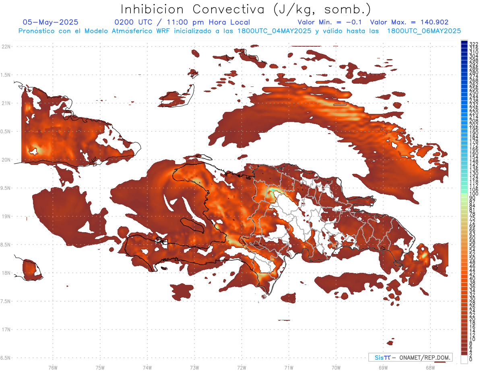The height and width of the screenshot is (373, 483).
Task: Click the latitude label '0.5N'
Action: tap(6, 132)
